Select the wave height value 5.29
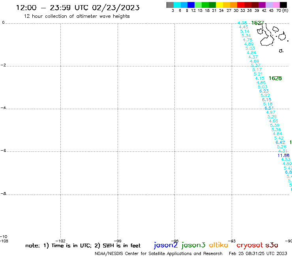Viewport: 292px width, 257px height. (x=272, y=117)
